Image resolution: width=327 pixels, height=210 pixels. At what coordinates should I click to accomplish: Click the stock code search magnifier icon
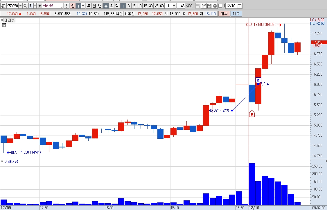(x=25, y=6)
